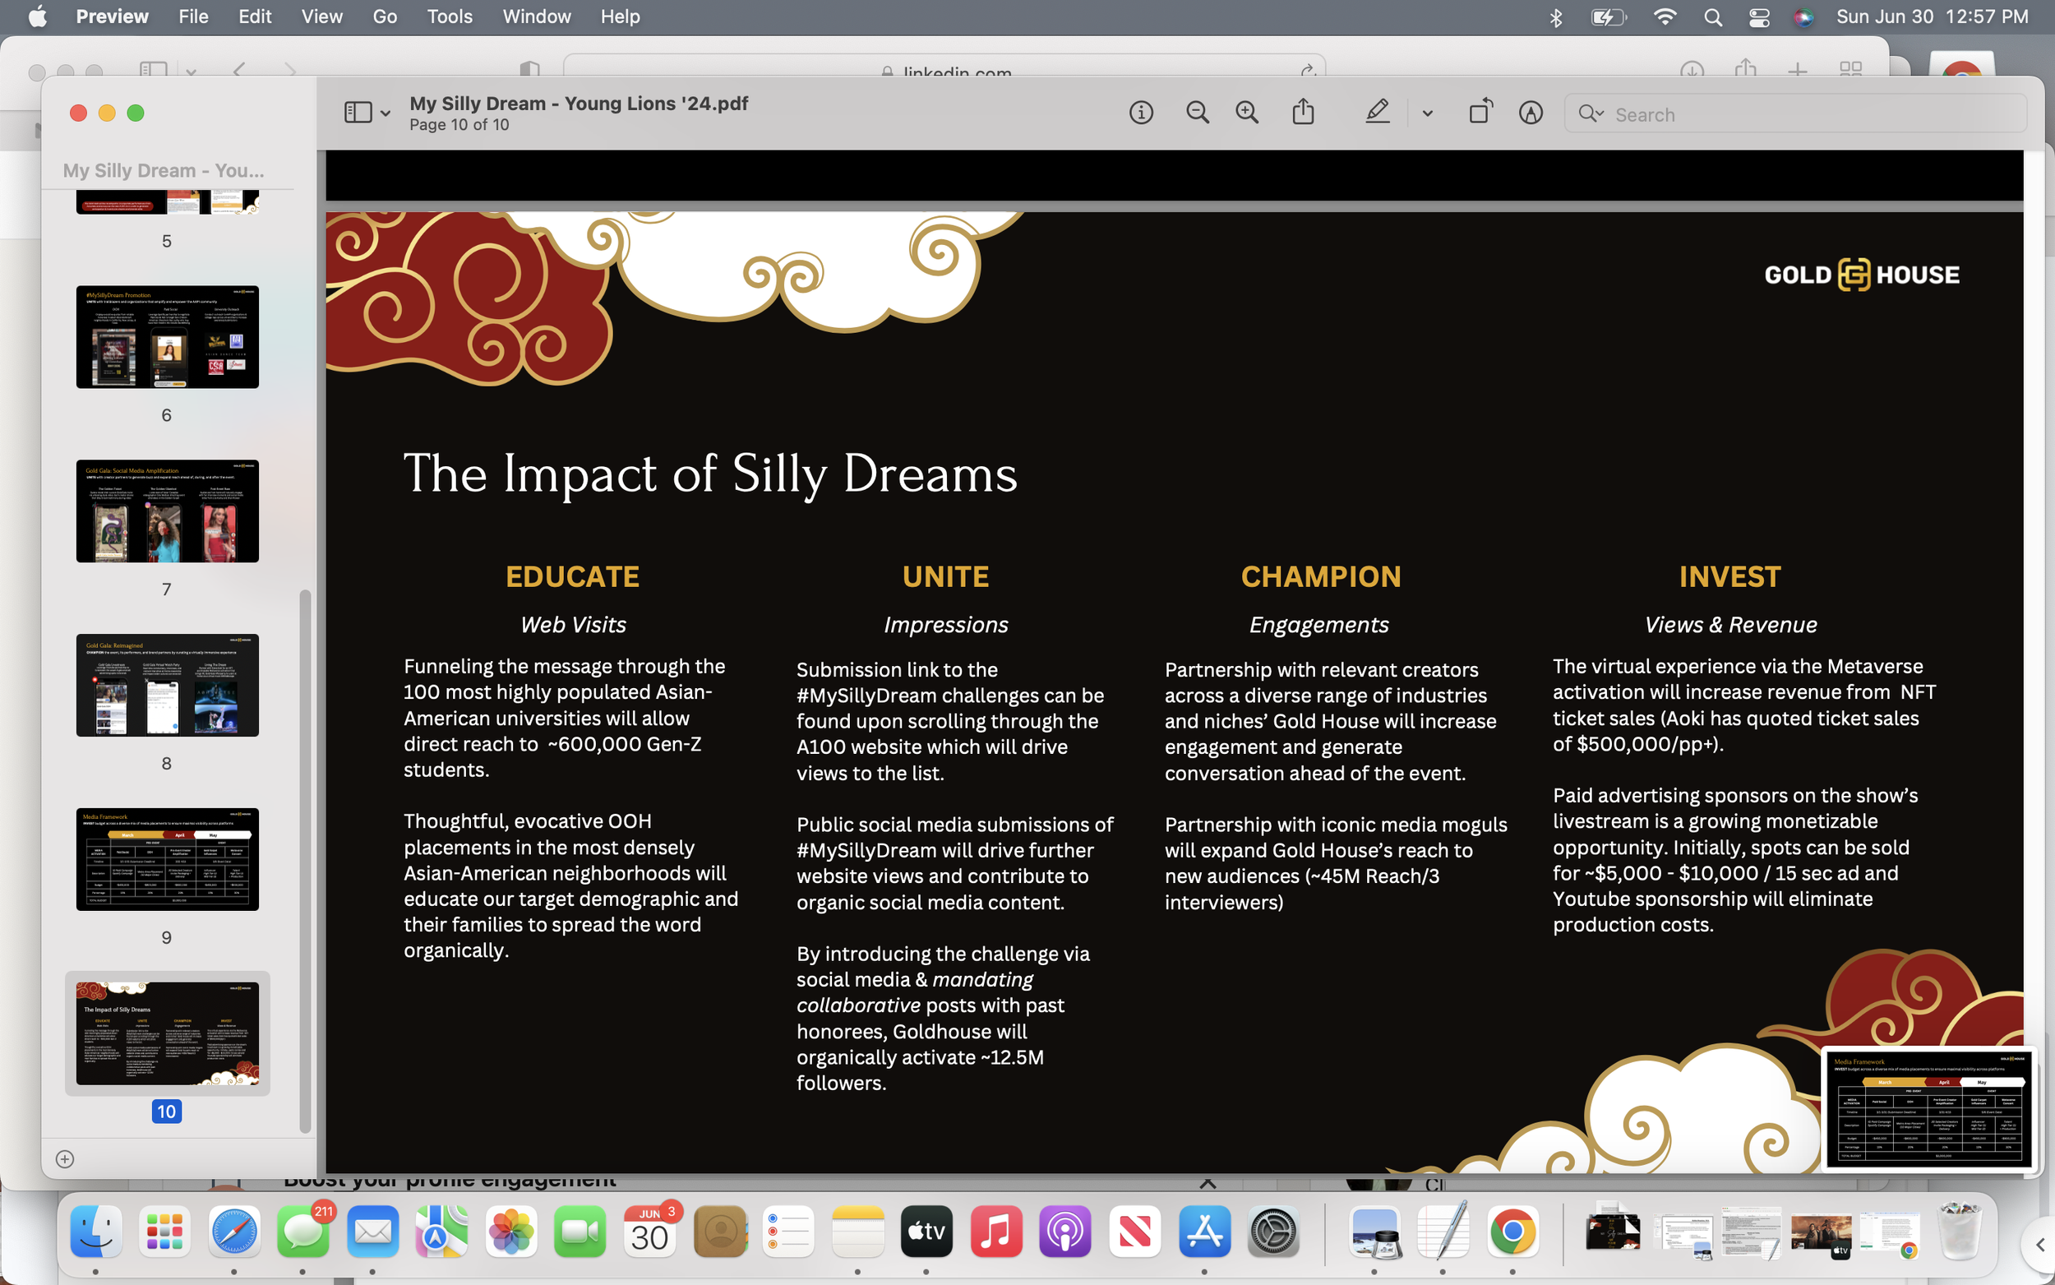Screen dimensions: 2055x1285
Task: Open the markup pen options dropdown arrow
Action: pyautogui.click(x=1427, y=113)
